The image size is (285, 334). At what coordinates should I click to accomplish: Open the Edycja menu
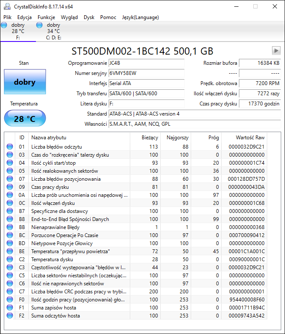pyautogui.click(x=25, y=17)
